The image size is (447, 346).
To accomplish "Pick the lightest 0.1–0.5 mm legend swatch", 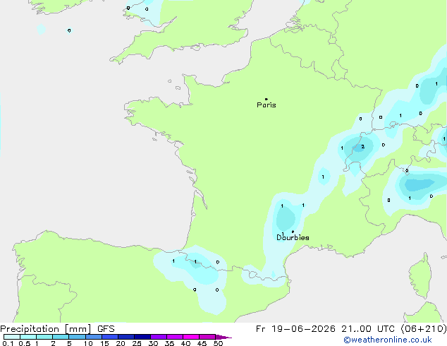I will point(12,337).
